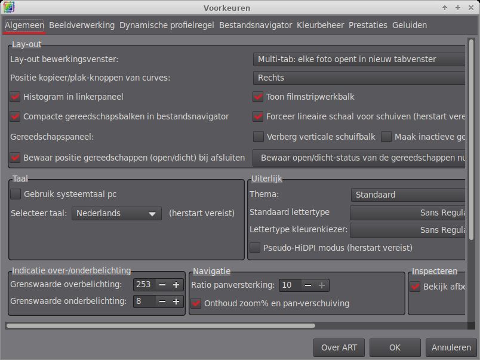The height and width of the screenshot is (360, 480).
Task: Increase overexposure threshold with plus button
Action: coord(176,285)
